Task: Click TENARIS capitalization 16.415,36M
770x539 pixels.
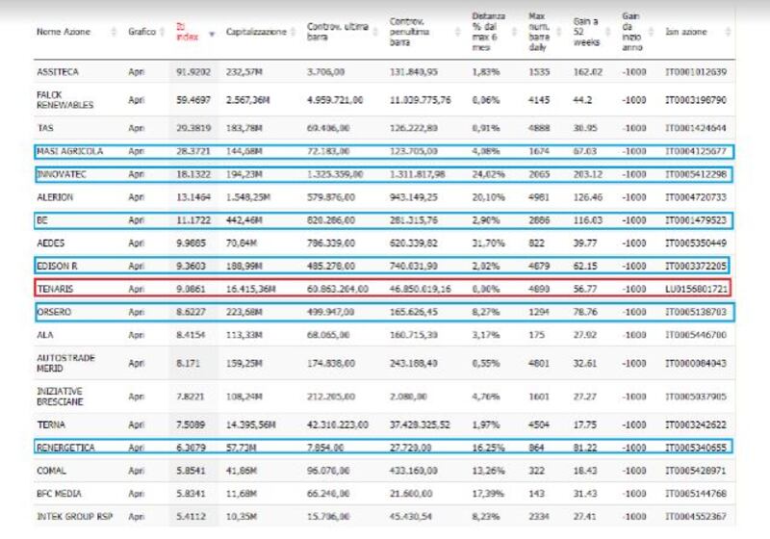Action: [250, 289]
